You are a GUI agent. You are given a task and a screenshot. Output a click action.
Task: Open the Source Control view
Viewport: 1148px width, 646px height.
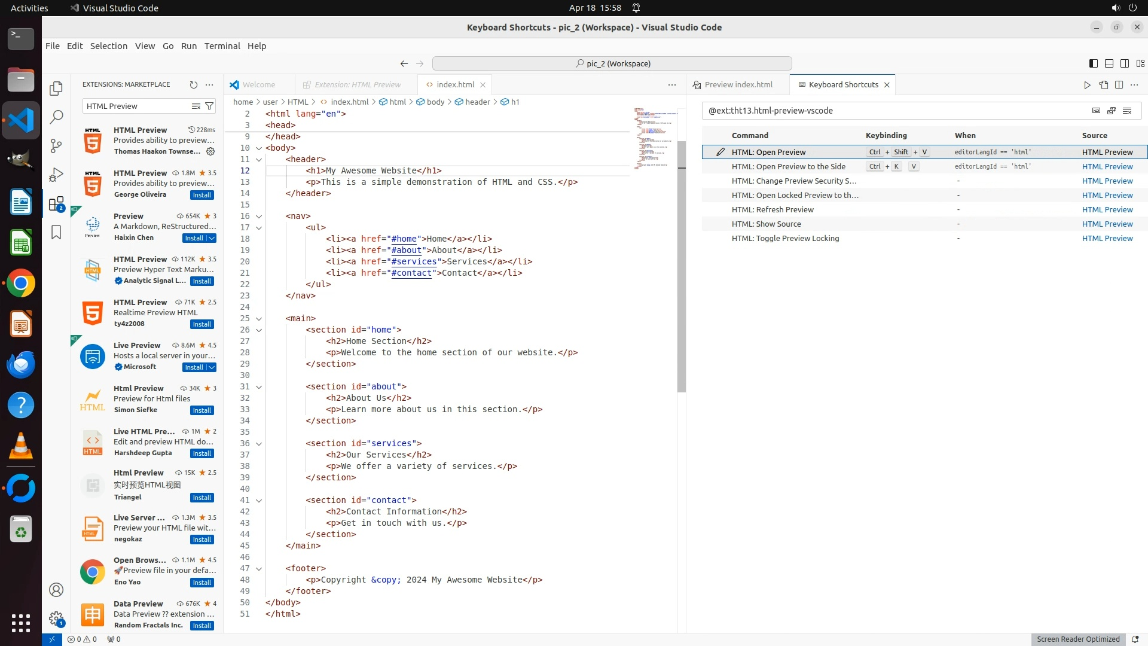click(56, 146)
